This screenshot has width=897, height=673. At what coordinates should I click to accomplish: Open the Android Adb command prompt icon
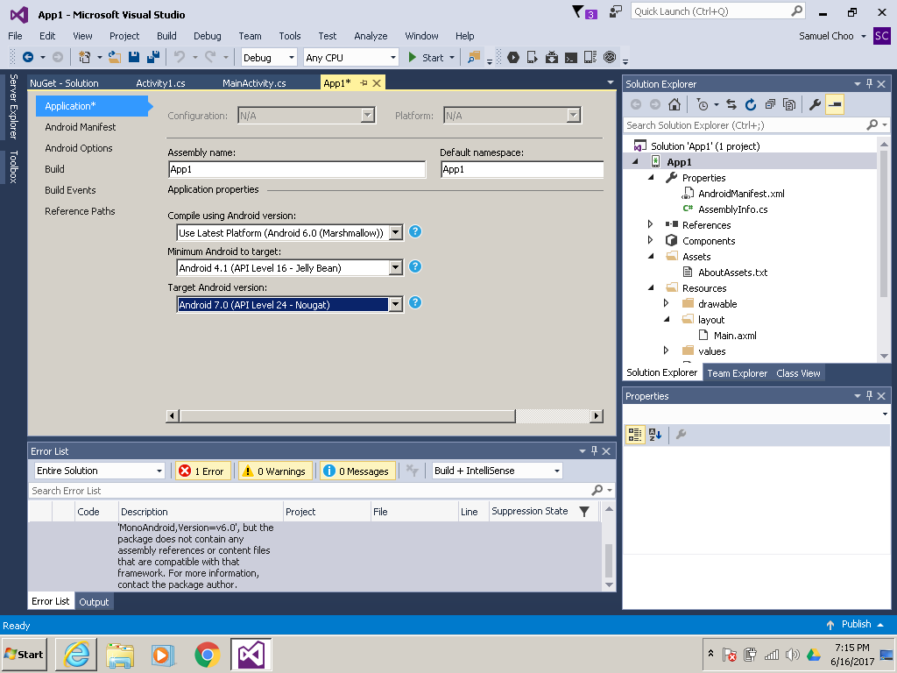pyautogui.click(x=571, y=57)
